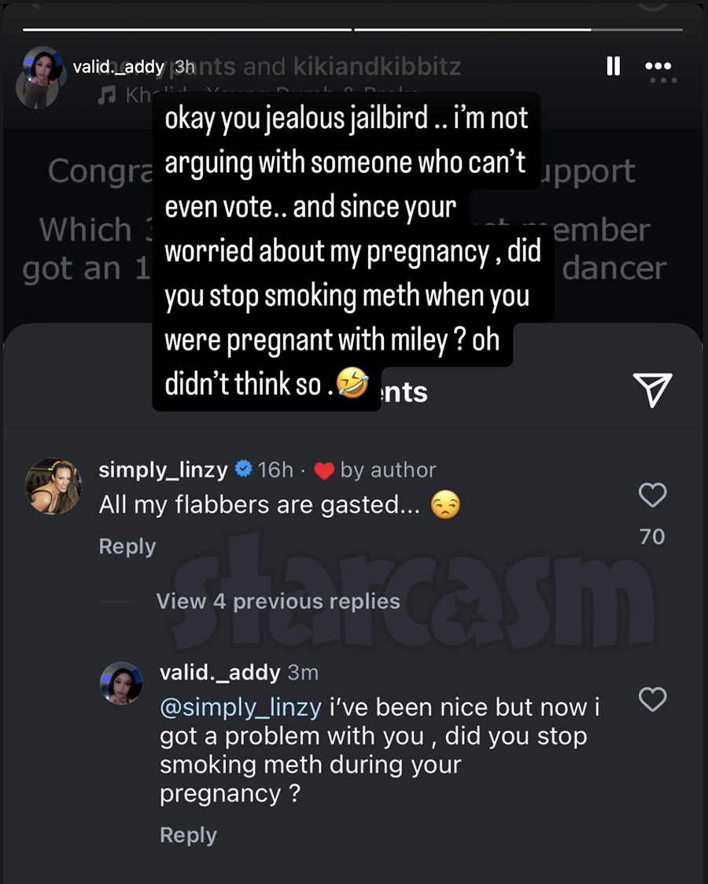Open the simply_linzy username link

pos(163,470)
